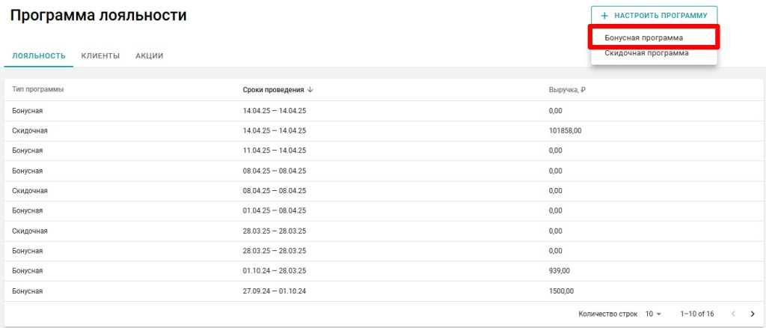Image resolution: width=766 pixels, height=328 pixels.
Task: Go to previous page arrow
Action: (x=734, y=314)
